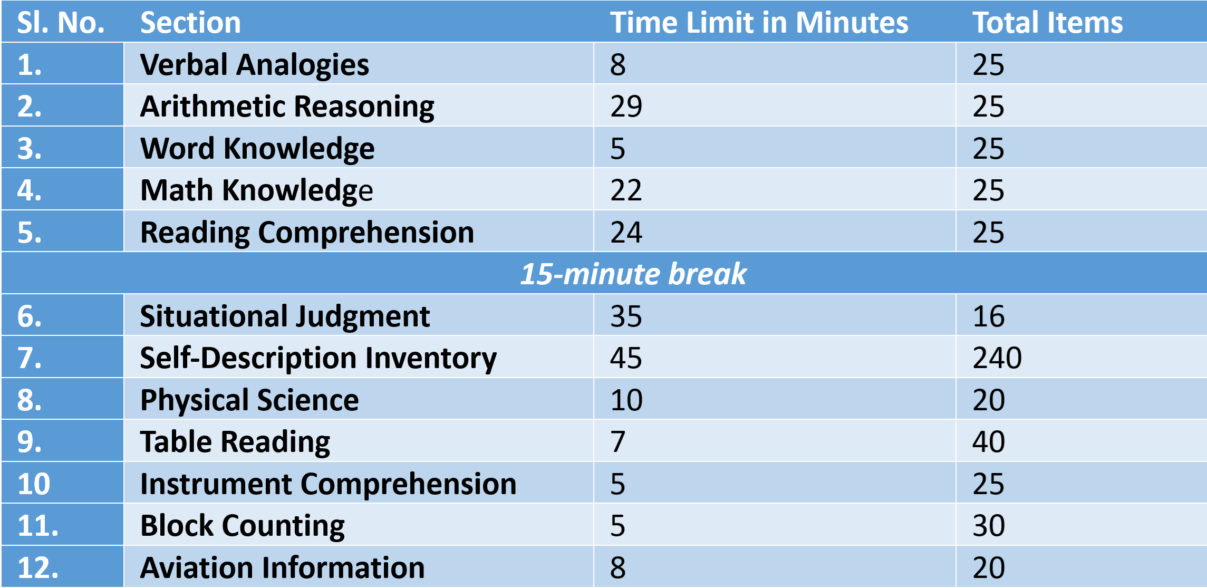1207x588 pixels.
Task: Click the Instrument Comprehension row
Action: [603, 481]
